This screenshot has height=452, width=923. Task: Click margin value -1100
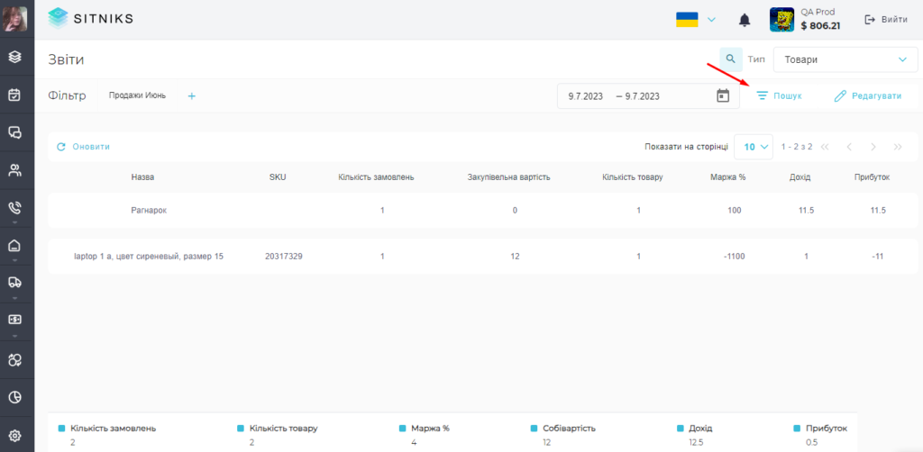coord(735,257)
